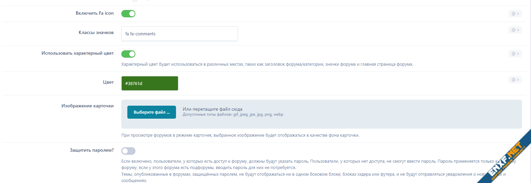Open the gear settings for Использовать характерный цвет
Image resolution: width=531 pixels, height=183 pixels.
[x=513, y=54]
